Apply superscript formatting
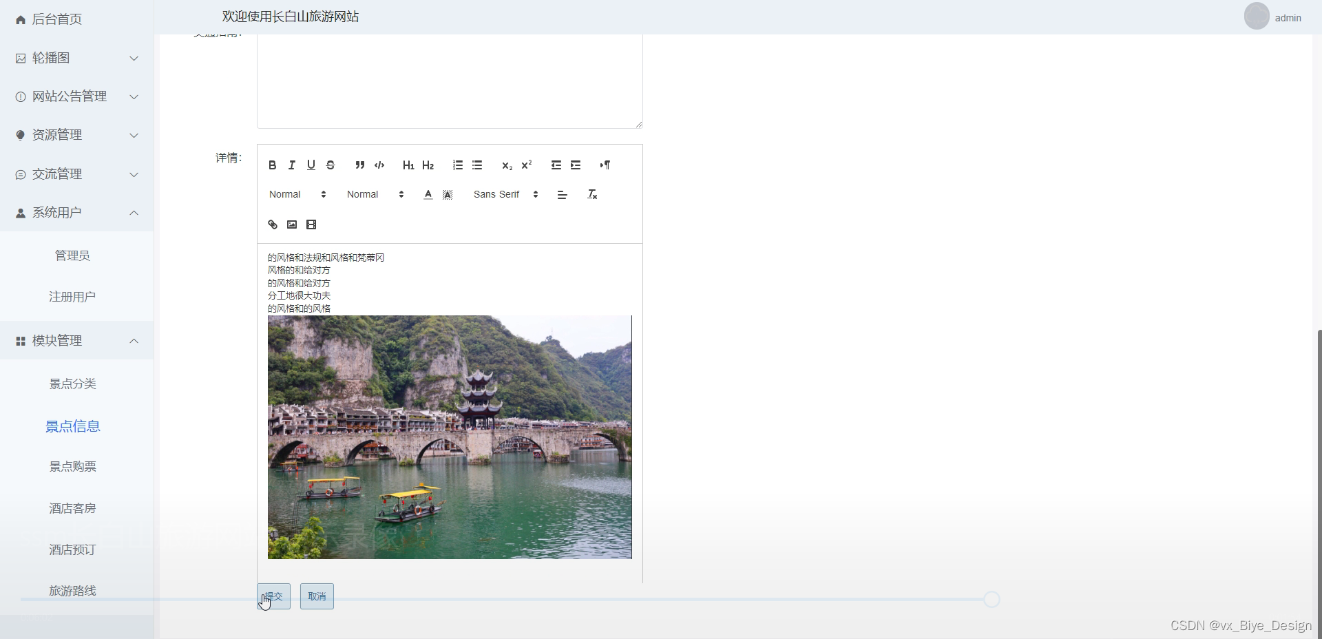1322x639 pixels. (x=527, y=165)
